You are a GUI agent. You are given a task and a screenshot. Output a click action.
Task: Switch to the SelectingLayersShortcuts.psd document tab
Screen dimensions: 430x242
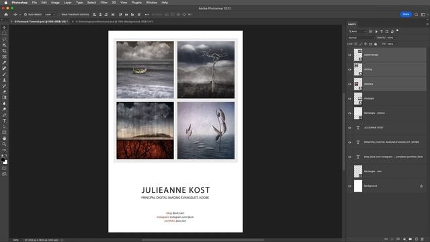click(x=114, y=22)
